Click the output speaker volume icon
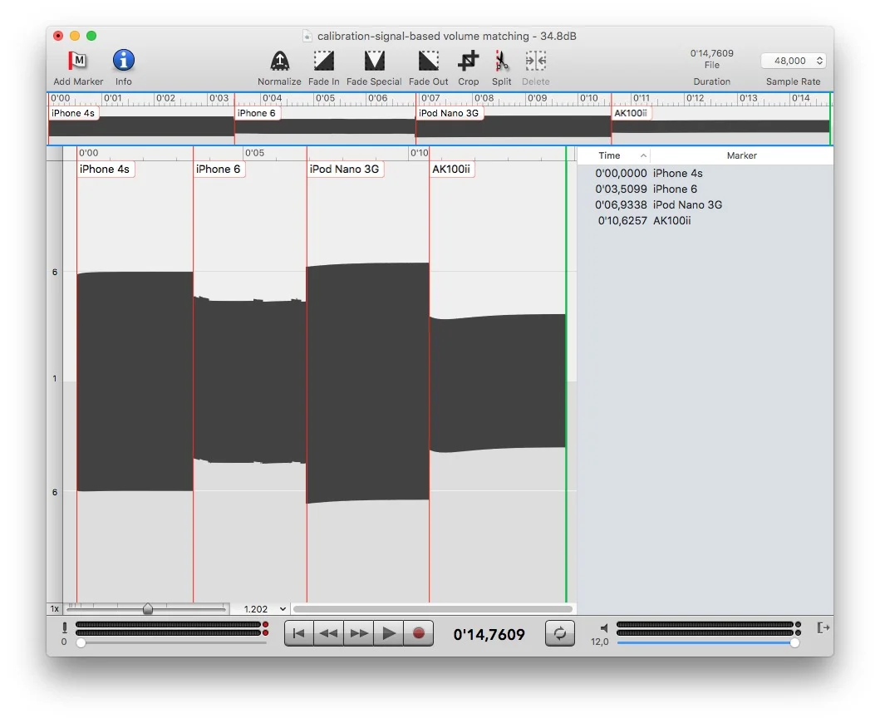The image size is (880, 723). coord(603,628)
